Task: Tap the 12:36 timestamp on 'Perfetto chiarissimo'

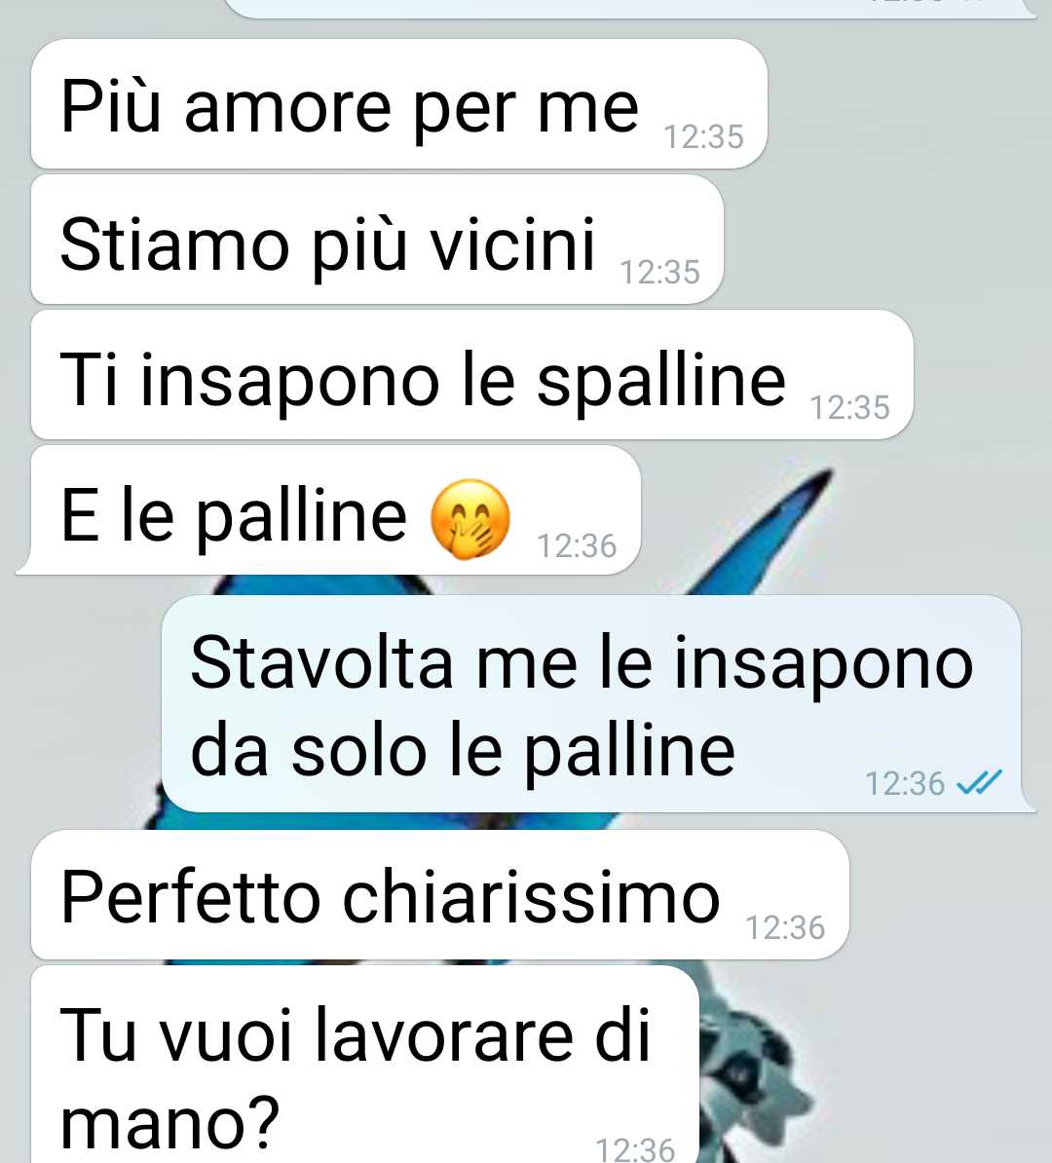Action: pos(785,928)
